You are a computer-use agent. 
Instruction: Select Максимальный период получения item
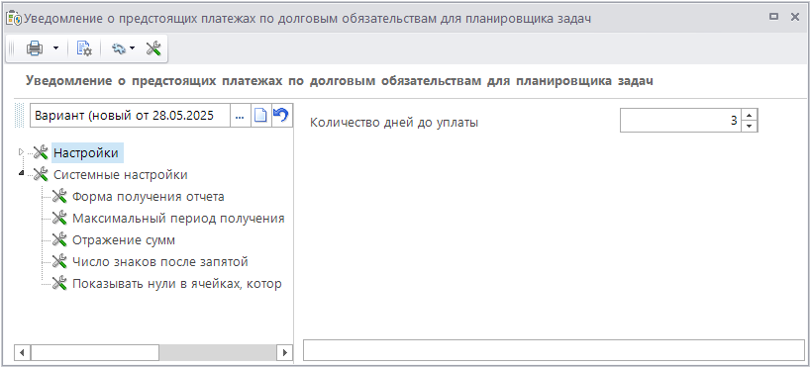178,218
